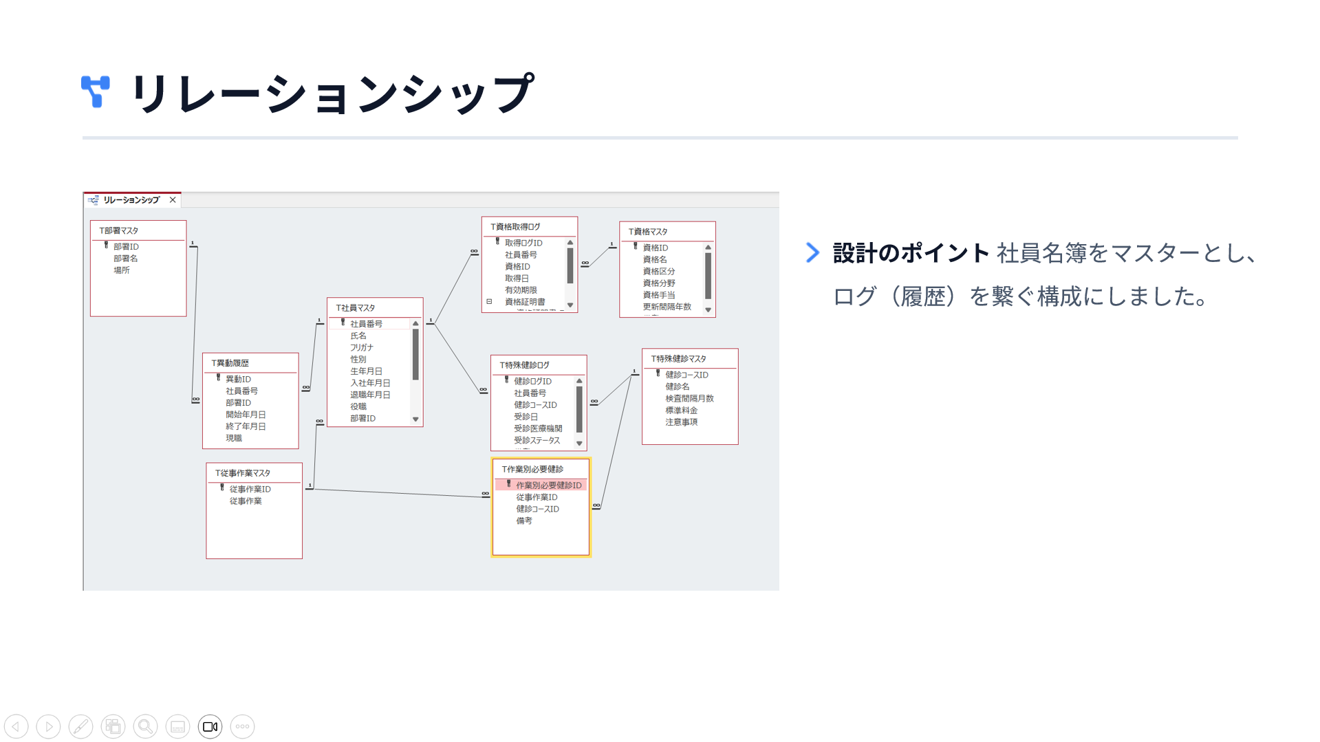Open more slideshow options menu
Screen dimensions: 1320x742
tap(242, 726)
